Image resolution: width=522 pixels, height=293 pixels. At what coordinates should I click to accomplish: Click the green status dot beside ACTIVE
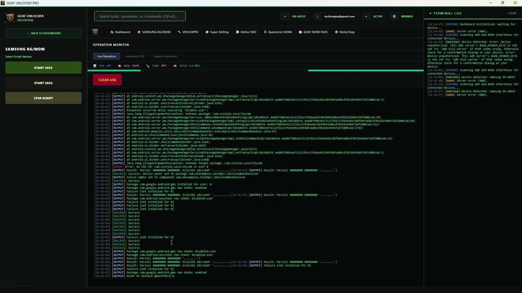tap(366, 16)
